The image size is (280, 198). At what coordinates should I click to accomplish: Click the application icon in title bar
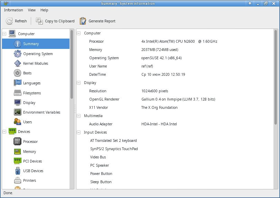6,3
